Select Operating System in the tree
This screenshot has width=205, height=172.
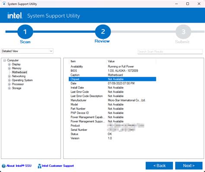click(22, 80)
